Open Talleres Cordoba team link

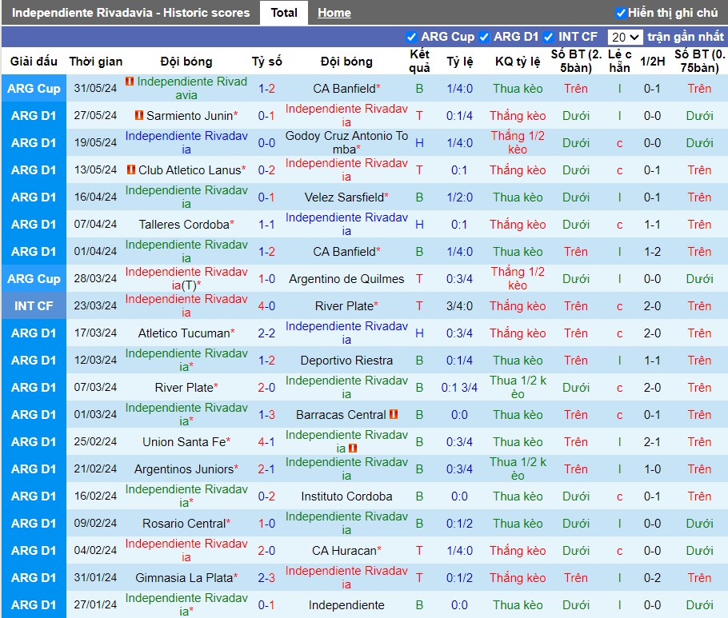(184, 225)
